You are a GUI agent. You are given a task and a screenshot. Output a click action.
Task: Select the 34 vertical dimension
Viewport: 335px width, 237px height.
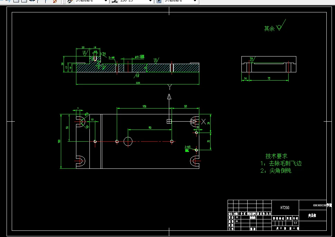(x=209, y=123)
